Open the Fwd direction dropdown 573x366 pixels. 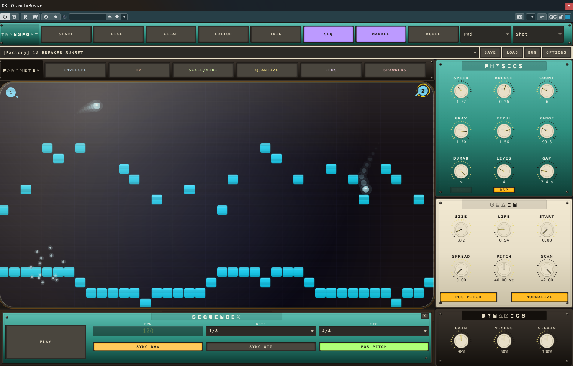[486, 34]
